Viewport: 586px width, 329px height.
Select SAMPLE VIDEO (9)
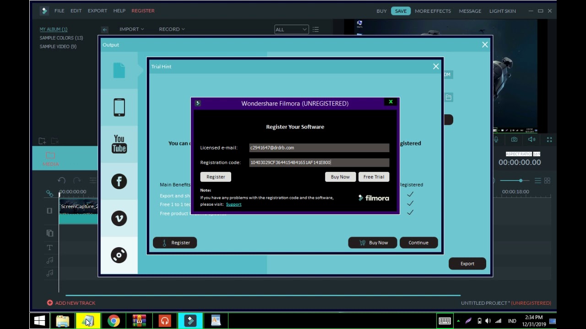point(58,47)
